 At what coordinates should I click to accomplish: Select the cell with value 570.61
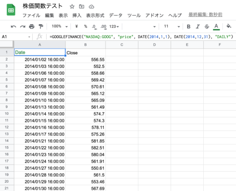coord(85,87)
